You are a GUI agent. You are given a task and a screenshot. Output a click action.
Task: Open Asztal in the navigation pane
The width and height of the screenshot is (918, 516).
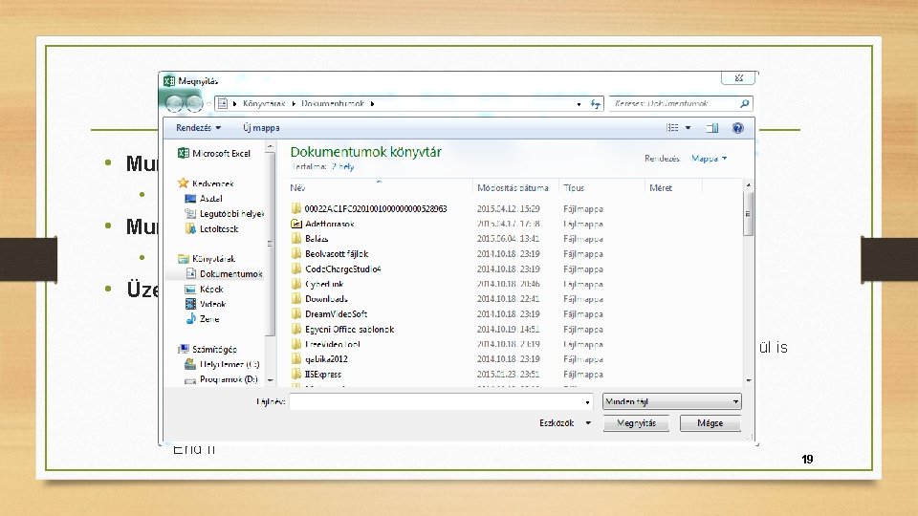(x=204, y=199)
